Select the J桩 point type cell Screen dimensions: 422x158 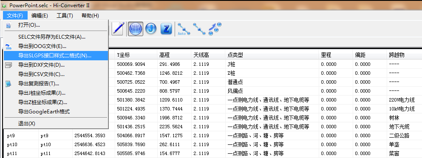pyautogui.click(x=272, y=64)
